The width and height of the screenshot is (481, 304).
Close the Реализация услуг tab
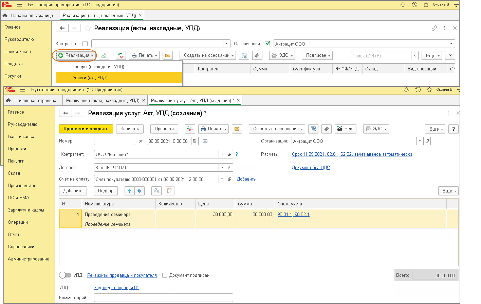pyautogui.click(x=238, y=100)
